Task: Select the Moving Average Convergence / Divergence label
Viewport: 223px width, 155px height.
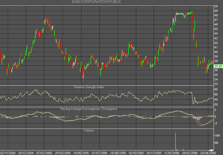Action: point(89,109)
